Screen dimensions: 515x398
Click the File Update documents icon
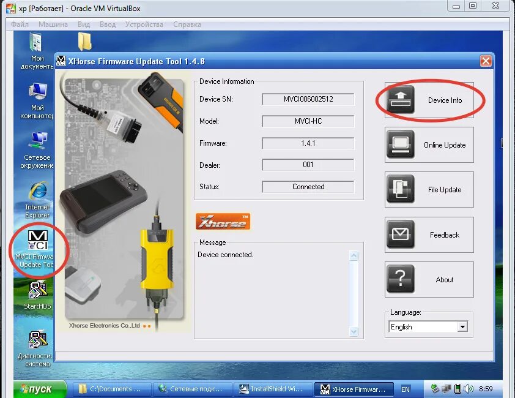tap(401, 189)
